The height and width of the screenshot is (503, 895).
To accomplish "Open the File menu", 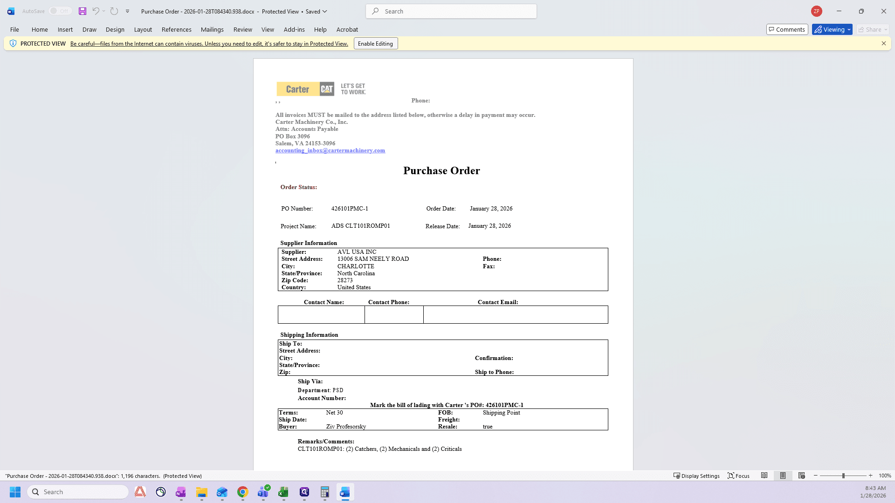I will 14,29.
